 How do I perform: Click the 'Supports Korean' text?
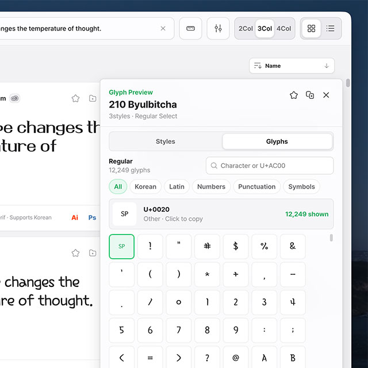30,217
